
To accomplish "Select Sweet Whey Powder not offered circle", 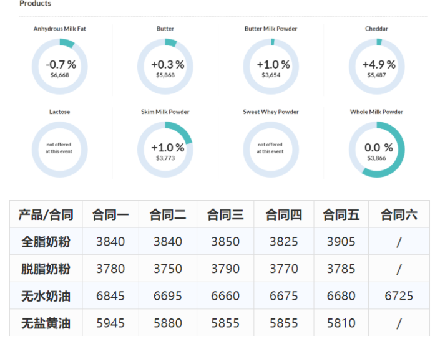I will click(271, 150).
